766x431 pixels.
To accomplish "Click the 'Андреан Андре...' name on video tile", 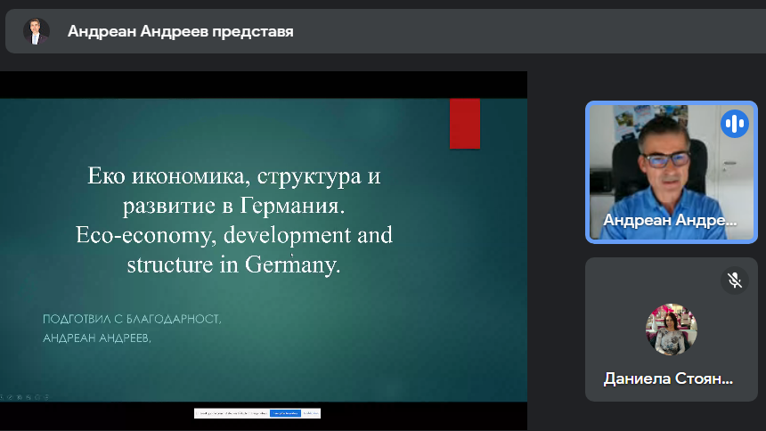I will click(x=670, y=220).
